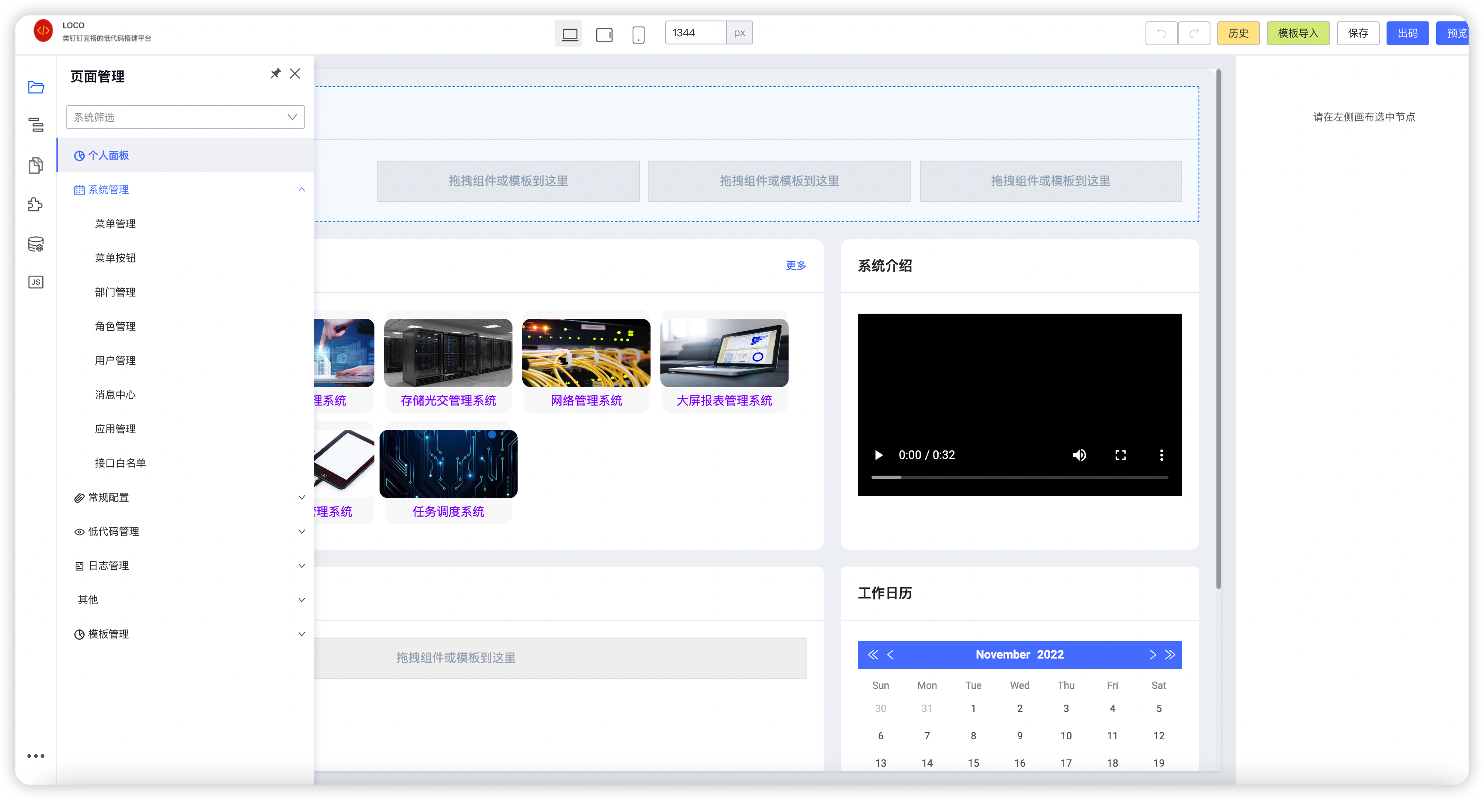This screenshot has height=800, width=1484.
Task: Select the 个人面板 menu item
Action: tap(108, 156)
